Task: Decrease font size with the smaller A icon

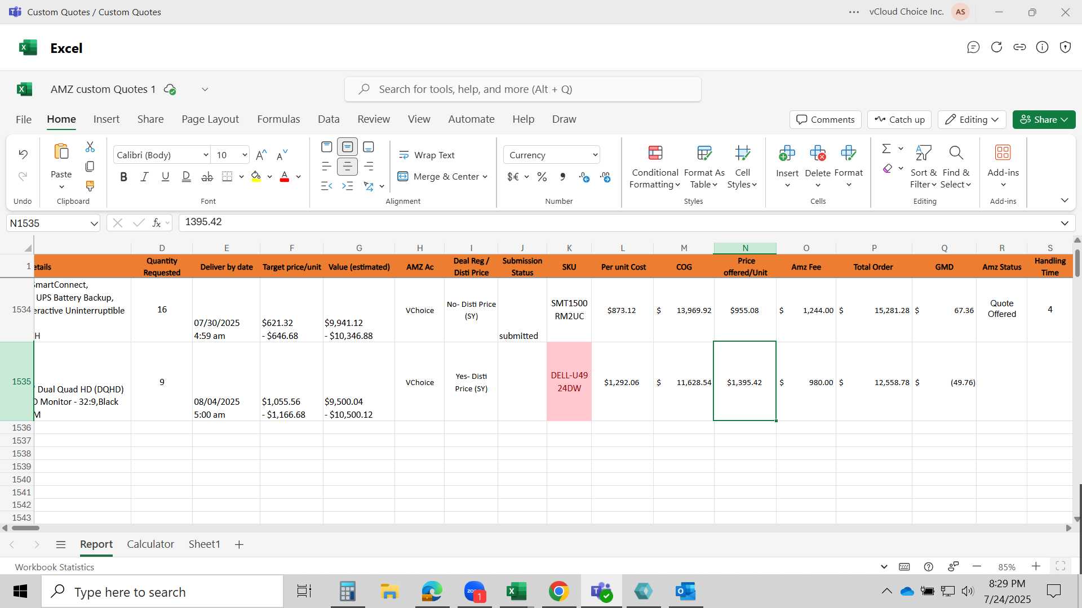Action: 282,155
